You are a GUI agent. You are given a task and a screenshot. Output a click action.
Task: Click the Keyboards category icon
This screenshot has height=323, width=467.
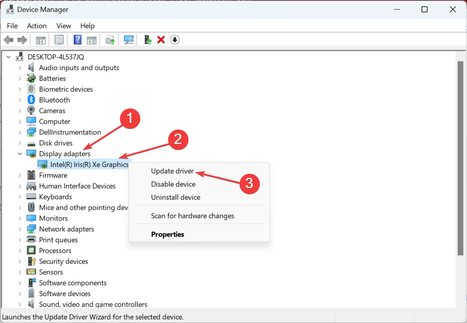click(x=31, y=196)
